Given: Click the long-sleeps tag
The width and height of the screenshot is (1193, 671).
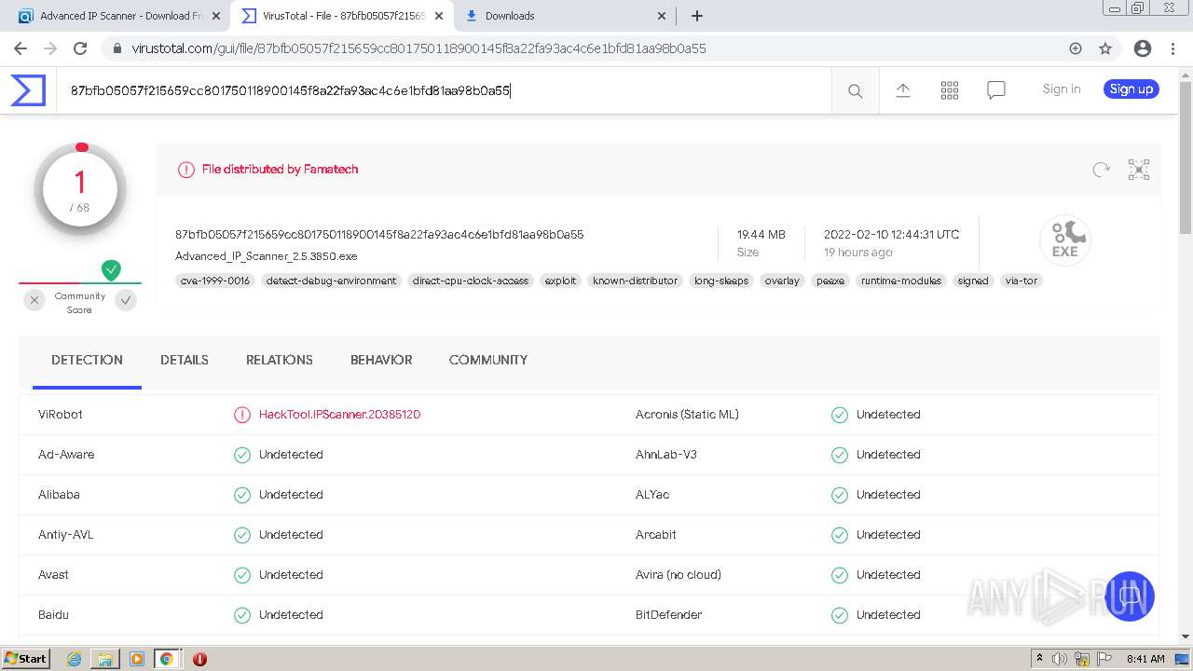Looking at the screenshot, I should pos(721,281).
